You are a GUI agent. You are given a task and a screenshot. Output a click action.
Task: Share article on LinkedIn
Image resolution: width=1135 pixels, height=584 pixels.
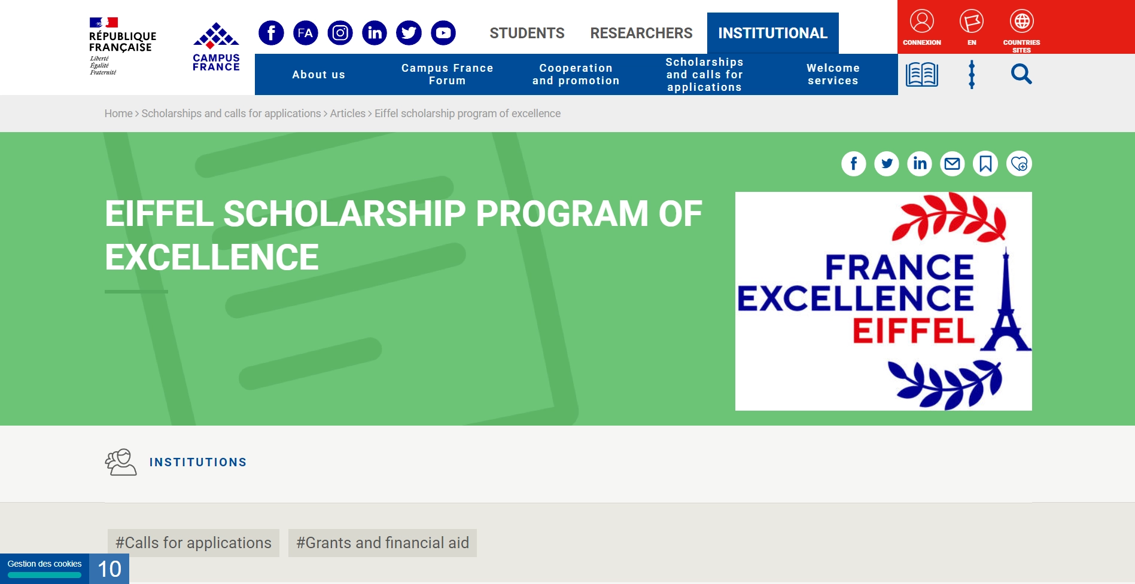click(920, 164)
